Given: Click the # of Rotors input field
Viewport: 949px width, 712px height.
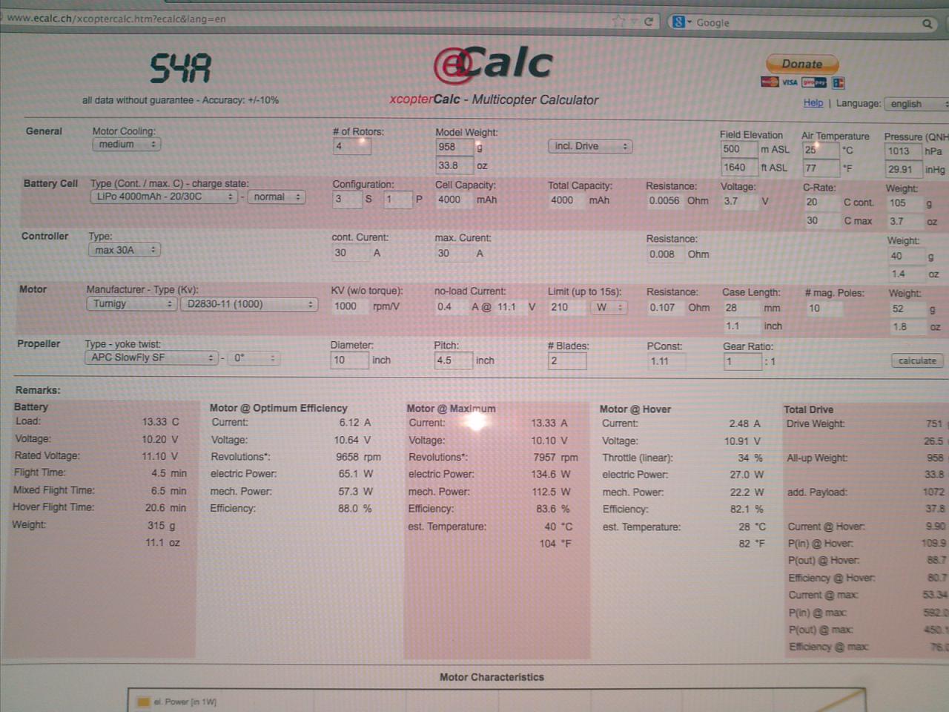Looking at the screenshot, I should (351, 146).
